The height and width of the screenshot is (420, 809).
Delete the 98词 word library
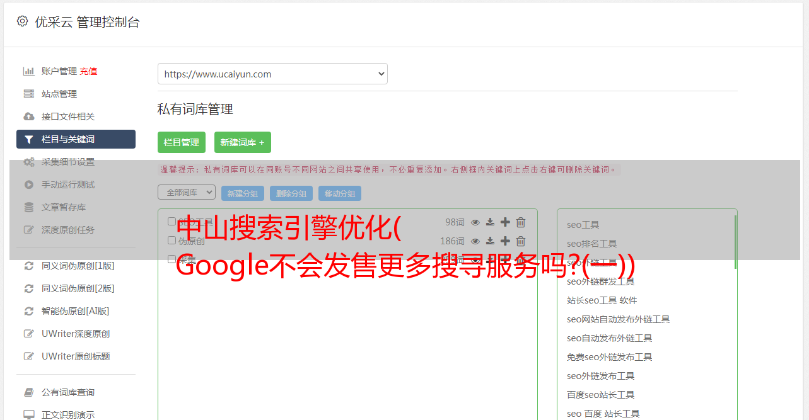[521, 222]
